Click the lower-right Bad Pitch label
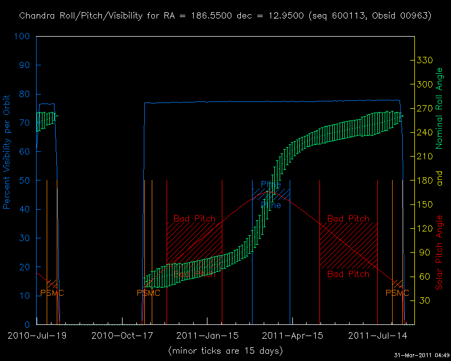The height and width of the screenshot is (361, 451). pyautogui.click(x=348, y=274)
